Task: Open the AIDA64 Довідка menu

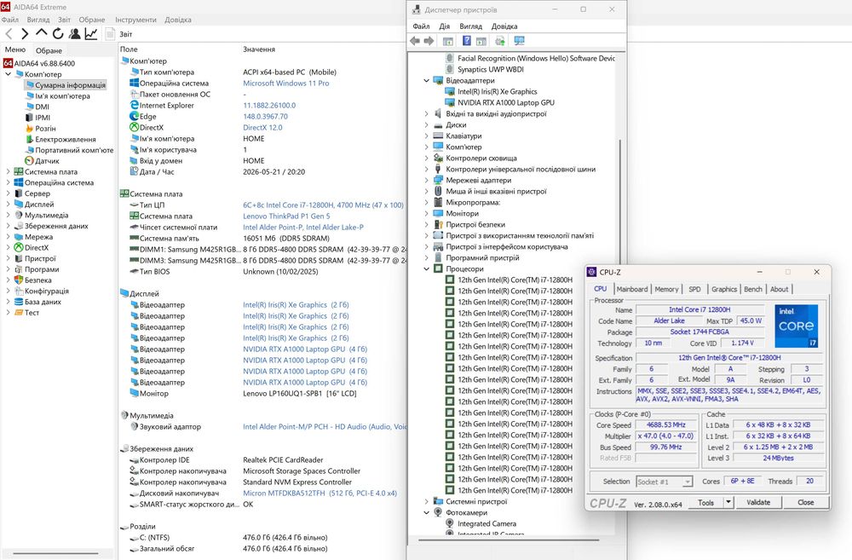Action: 178,20
